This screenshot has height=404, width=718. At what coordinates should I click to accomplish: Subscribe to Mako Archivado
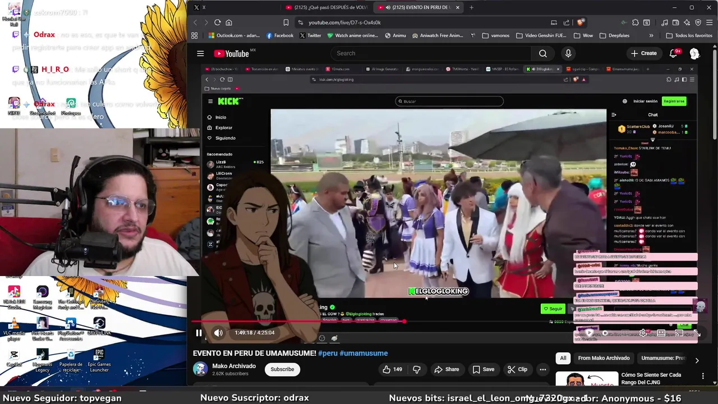point(282,369)
